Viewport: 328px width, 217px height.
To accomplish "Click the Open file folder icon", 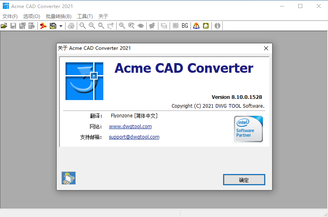I will [4, 26].
